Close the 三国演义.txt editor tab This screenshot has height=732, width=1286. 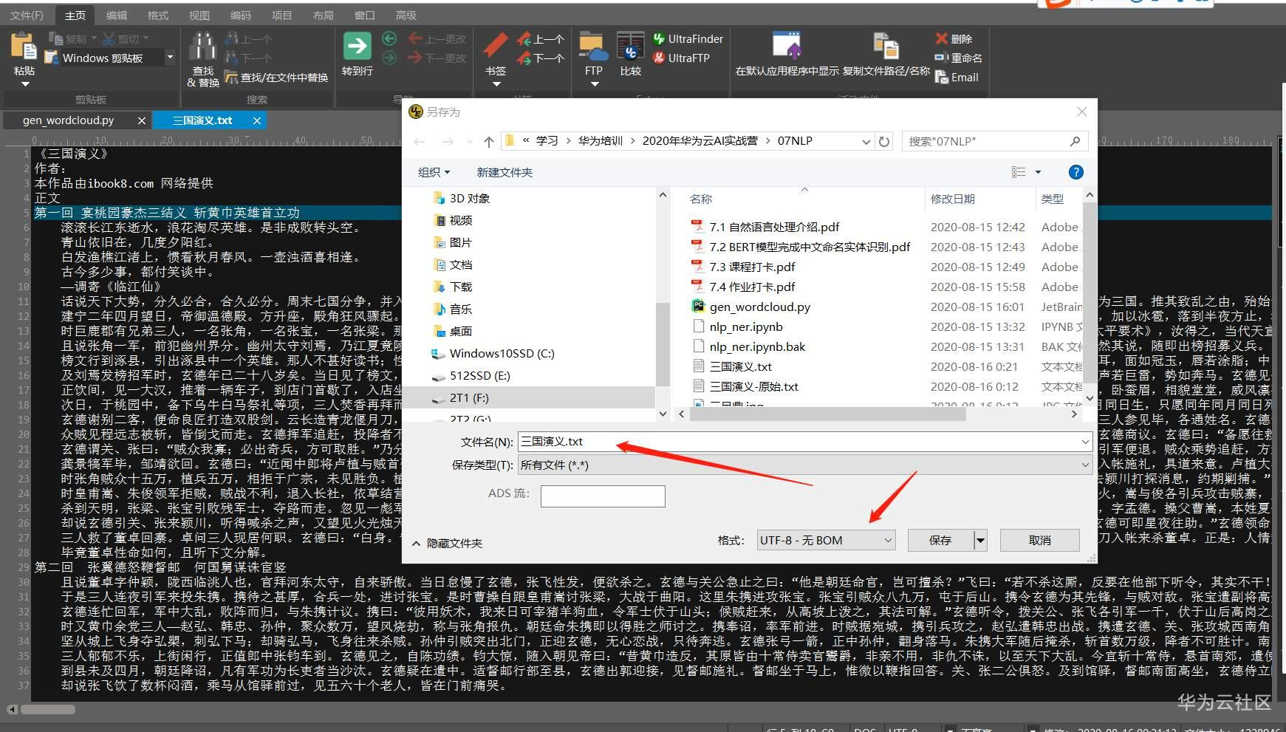click(x=257, y=120)
